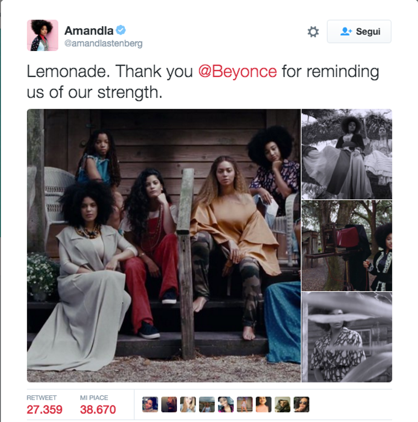Image resolution: width=418 pixels, height=422 pixels.
Task: Click the third liker avatar
Action: point(188,404)
